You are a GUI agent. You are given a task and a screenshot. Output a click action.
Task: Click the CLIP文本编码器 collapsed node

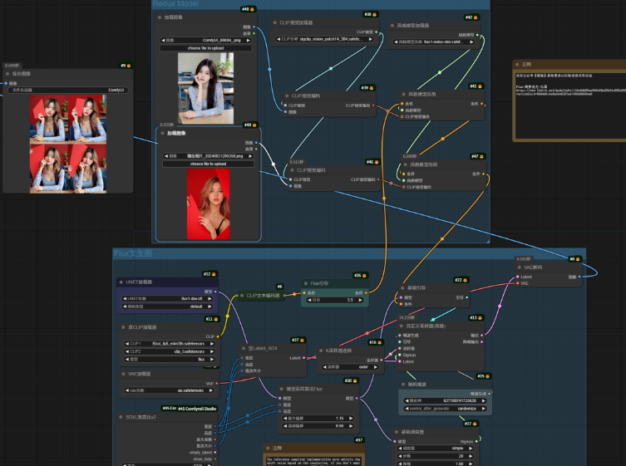click(x=263, y=295)
